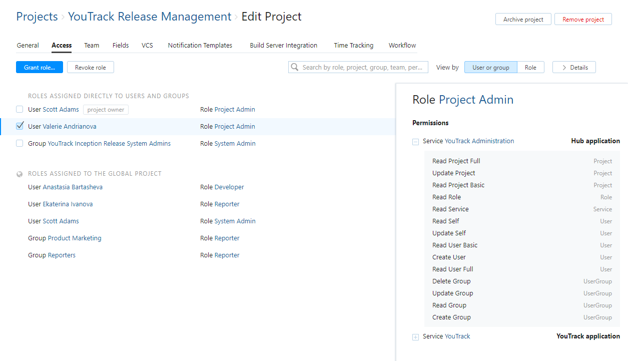Click the chevron icon on Details button
Screen dimensions: 628x361
click(x=564, y=68)
